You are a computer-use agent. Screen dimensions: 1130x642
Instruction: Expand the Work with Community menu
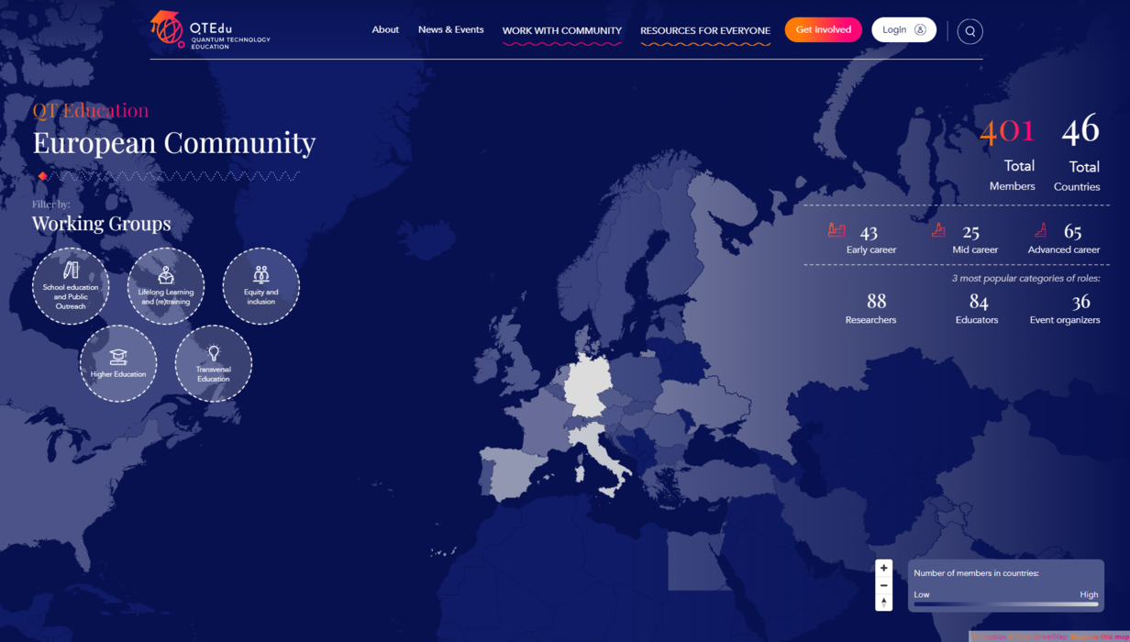[x=561, y=31]
